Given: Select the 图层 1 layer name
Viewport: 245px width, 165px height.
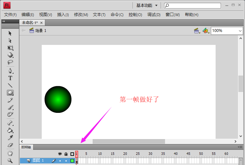Looking at the screenshot, I should pos(38,160).
